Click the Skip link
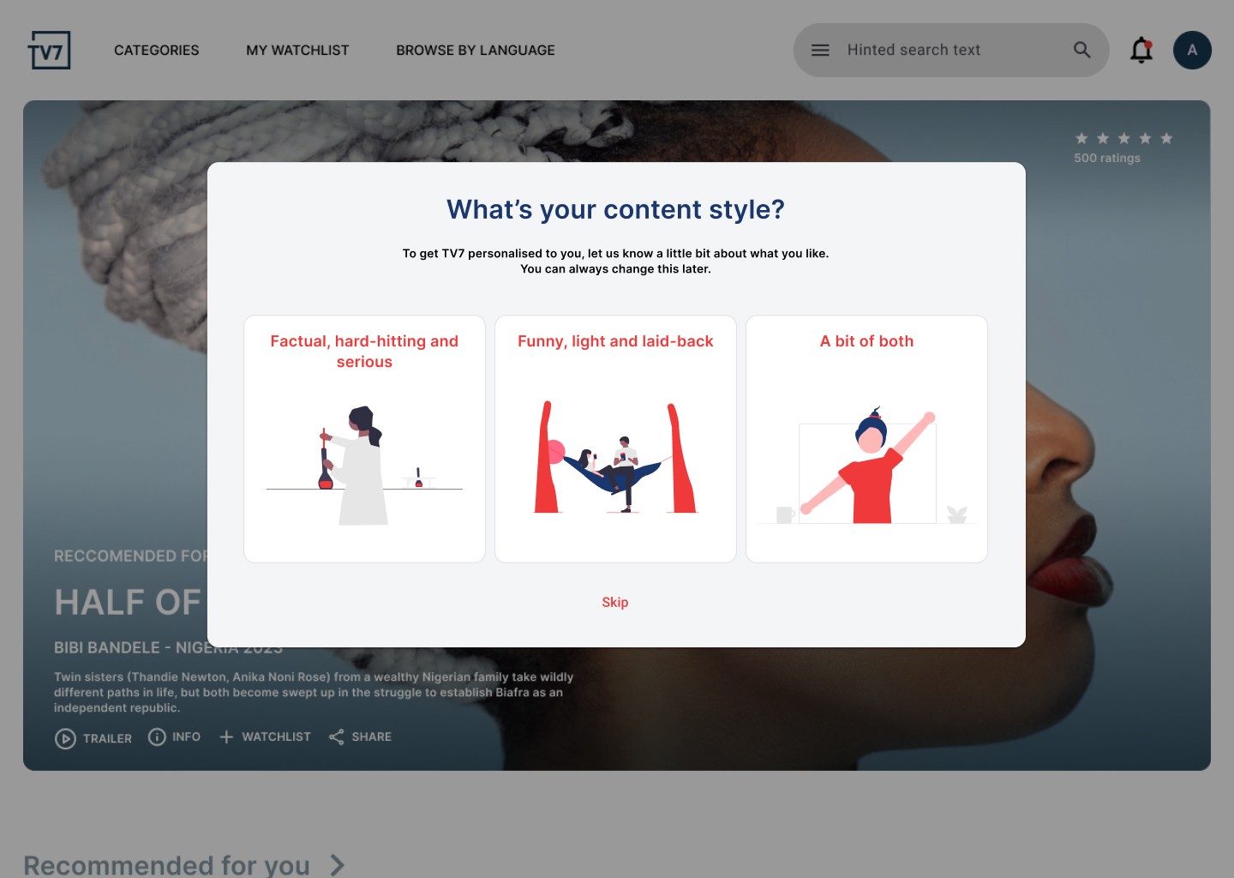This screenshot has width=1234, height=878. coord(615,602)
